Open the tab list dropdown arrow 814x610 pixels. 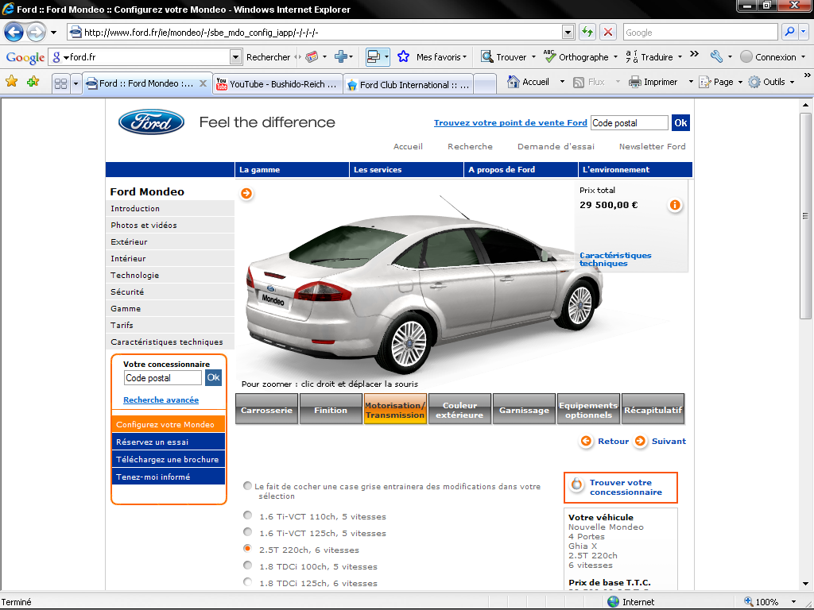[x=76, y=83]
